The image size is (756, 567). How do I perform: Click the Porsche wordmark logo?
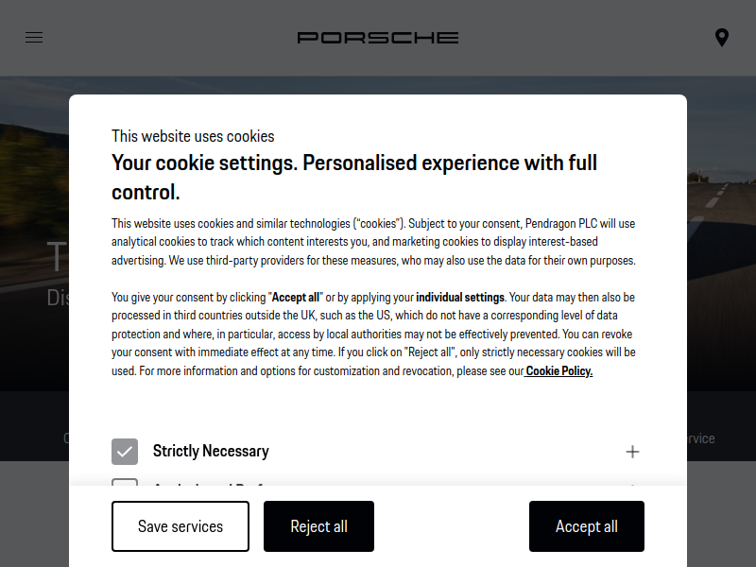377,38
